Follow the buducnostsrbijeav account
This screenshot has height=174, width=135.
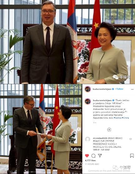click(120, 89)
